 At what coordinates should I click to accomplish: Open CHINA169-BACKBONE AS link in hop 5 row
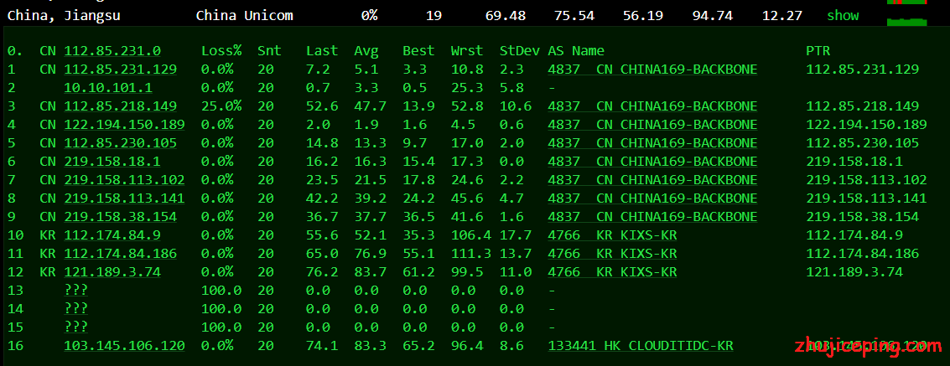click(x=652, y=143)
